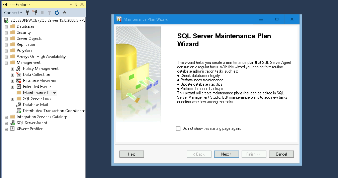Select the 'Database Mail' tree label

(35, 105)
